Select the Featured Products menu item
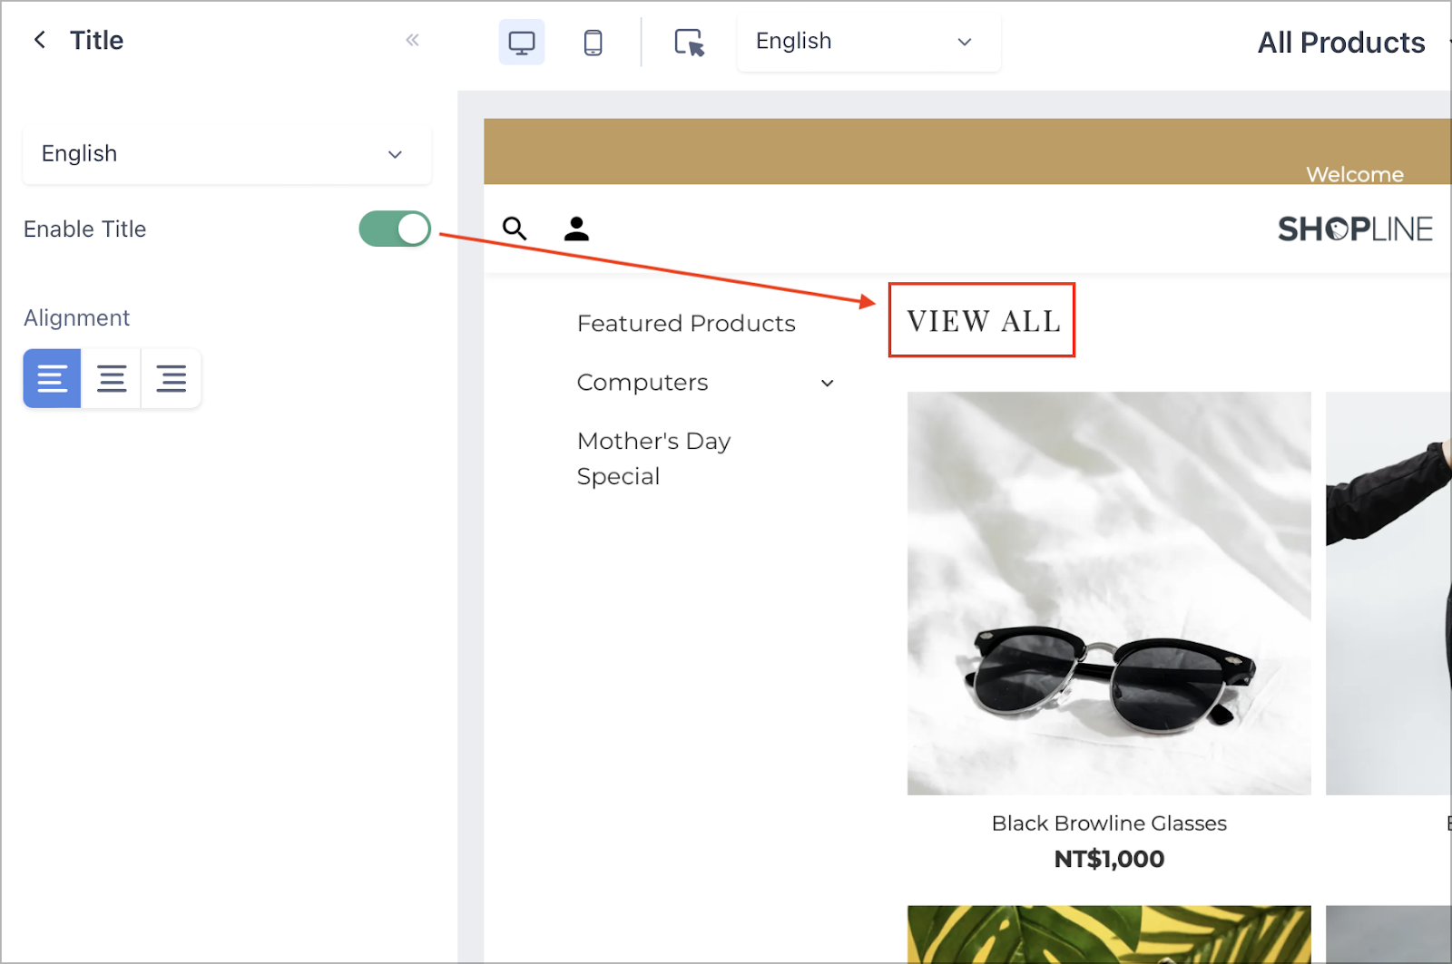 coord(686,323)
